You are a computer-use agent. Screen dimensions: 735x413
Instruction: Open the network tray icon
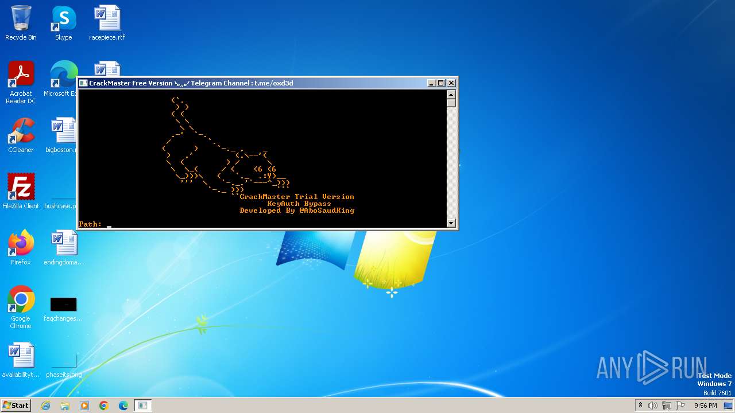[667, 406]
